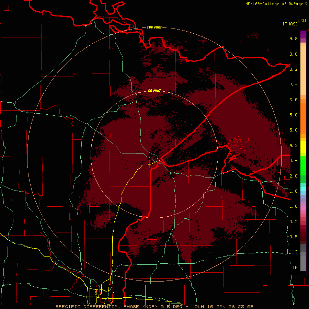
Task: Select the 2.6 legend value
Action: tap(294, 176)
